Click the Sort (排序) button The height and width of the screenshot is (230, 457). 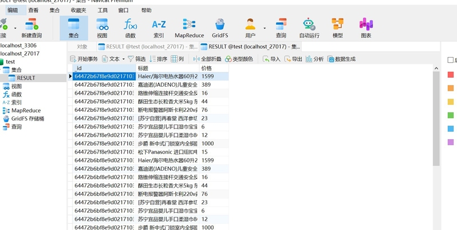[158, 59]
